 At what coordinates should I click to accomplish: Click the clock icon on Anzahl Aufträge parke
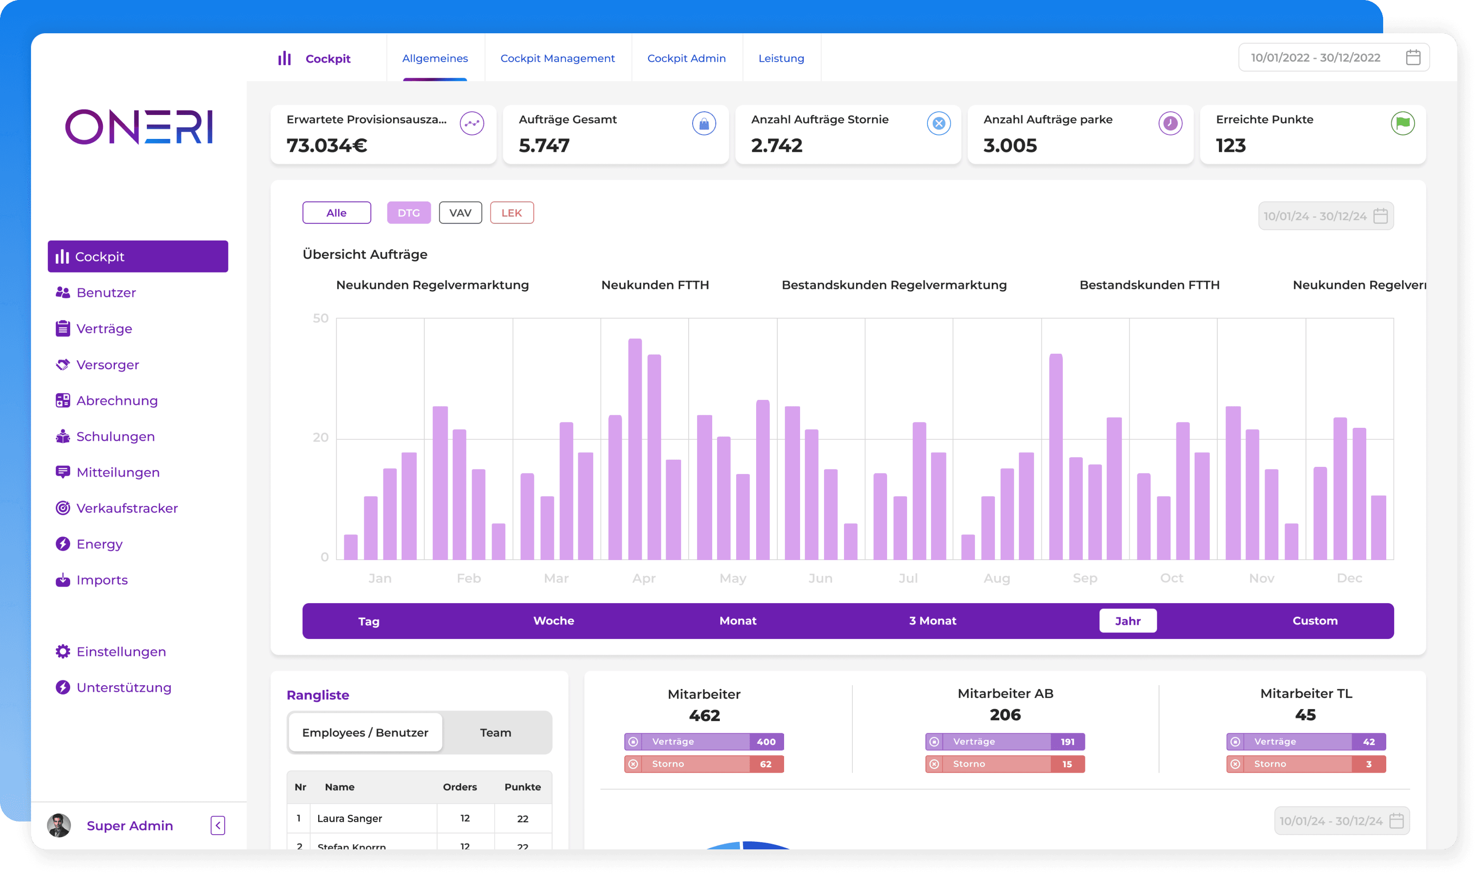1170,123
